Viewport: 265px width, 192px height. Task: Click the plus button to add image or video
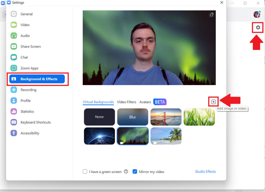(213, 101)
